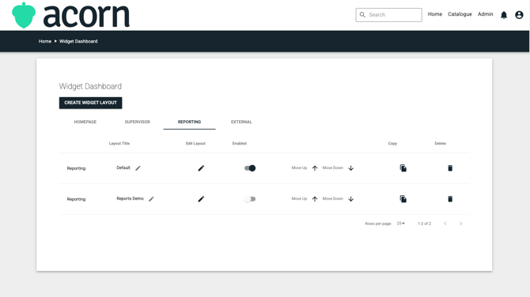Edit layout pencil for Reports Demo row

[x=201, y=199]
